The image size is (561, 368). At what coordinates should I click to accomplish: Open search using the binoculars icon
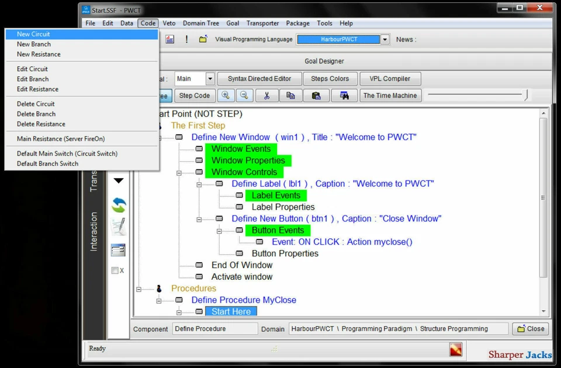pyautogui.click(x=344, y=95)
